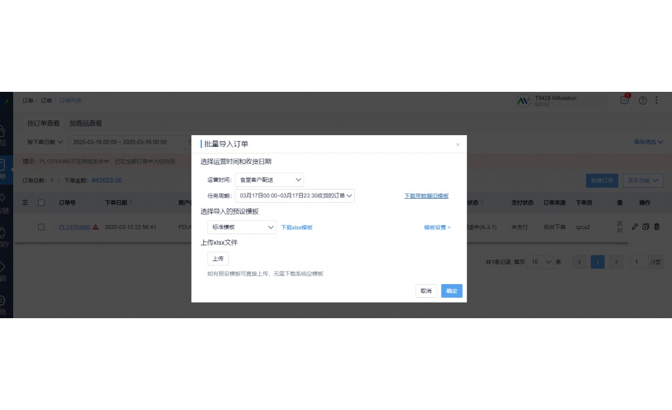This screenshot has height=410, width=672.
Task: Select the edit pencil icon on order PL13754860
Action: [x=635, y=226]
